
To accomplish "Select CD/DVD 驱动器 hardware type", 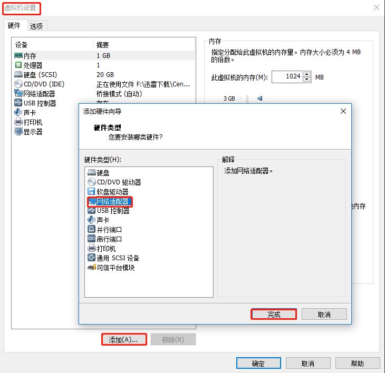I will point(119,182).
